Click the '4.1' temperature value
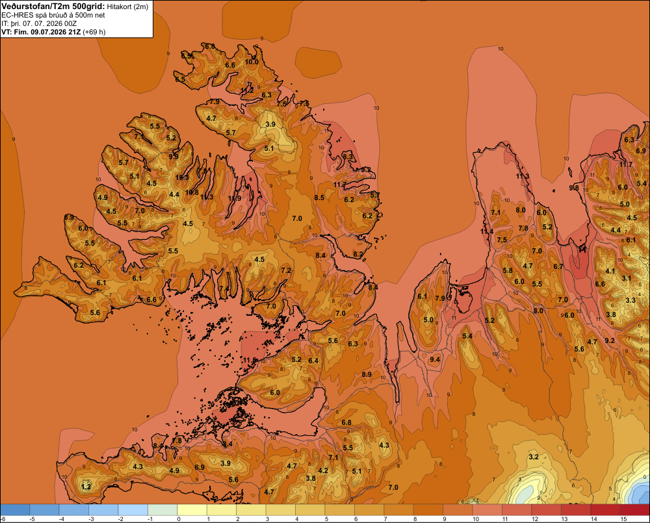650x523 pixels. click(610, 271)
